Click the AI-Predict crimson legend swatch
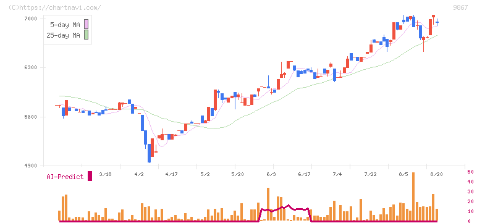 [90, 176]
